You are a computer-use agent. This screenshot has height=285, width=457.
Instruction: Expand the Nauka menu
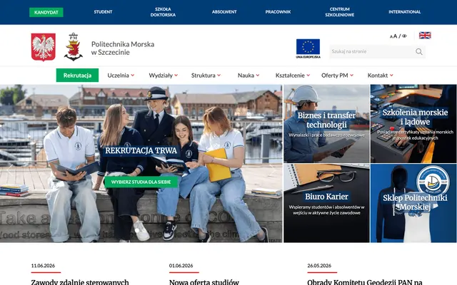click(x=248, y=76)
